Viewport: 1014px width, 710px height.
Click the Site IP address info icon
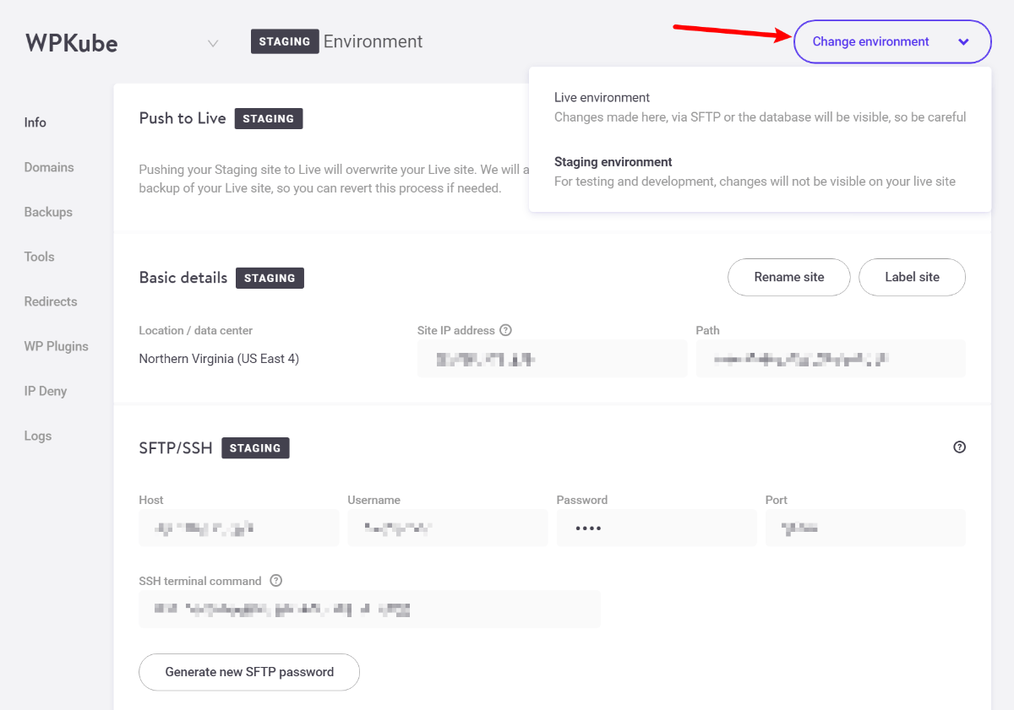point(506,330)
